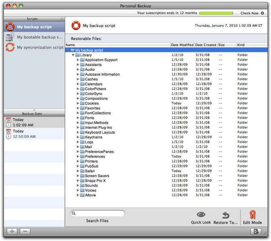Viewport: 271px width, 241px height.
Task: Select the Today 12:50:09 AM backup entry
Action: [x=34, y=134]
